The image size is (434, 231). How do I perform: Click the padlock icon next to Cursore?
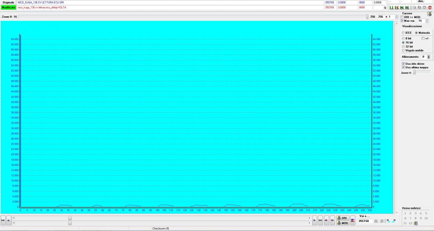pos(430,14)
